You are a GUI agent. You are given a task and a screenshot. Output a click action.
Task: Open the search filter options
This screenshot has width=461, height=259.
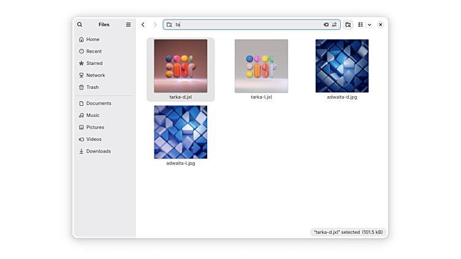click(334, 24)
